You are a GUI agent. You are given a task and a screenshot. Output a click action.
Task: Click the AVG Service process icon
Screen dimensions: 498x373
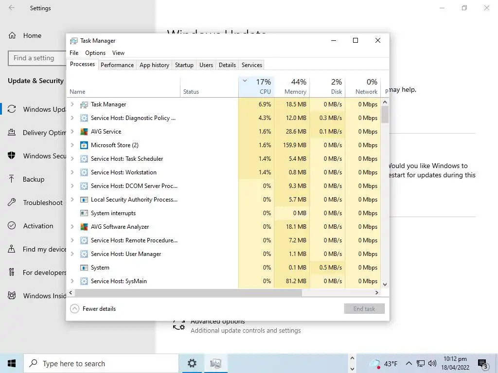click(84, 132)
